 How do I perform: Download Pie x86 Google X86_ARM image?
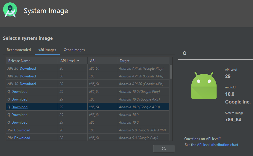[22, 130]
